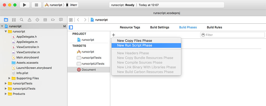The width and height of the screenshot is (266, 106).
Task: Choose New Run Script Phase
Action: click(x=146, y=46)
